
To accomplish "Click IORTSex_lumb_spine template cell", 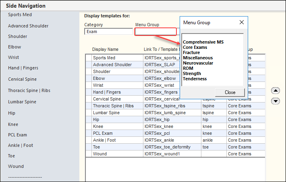I will click(172, 113).
